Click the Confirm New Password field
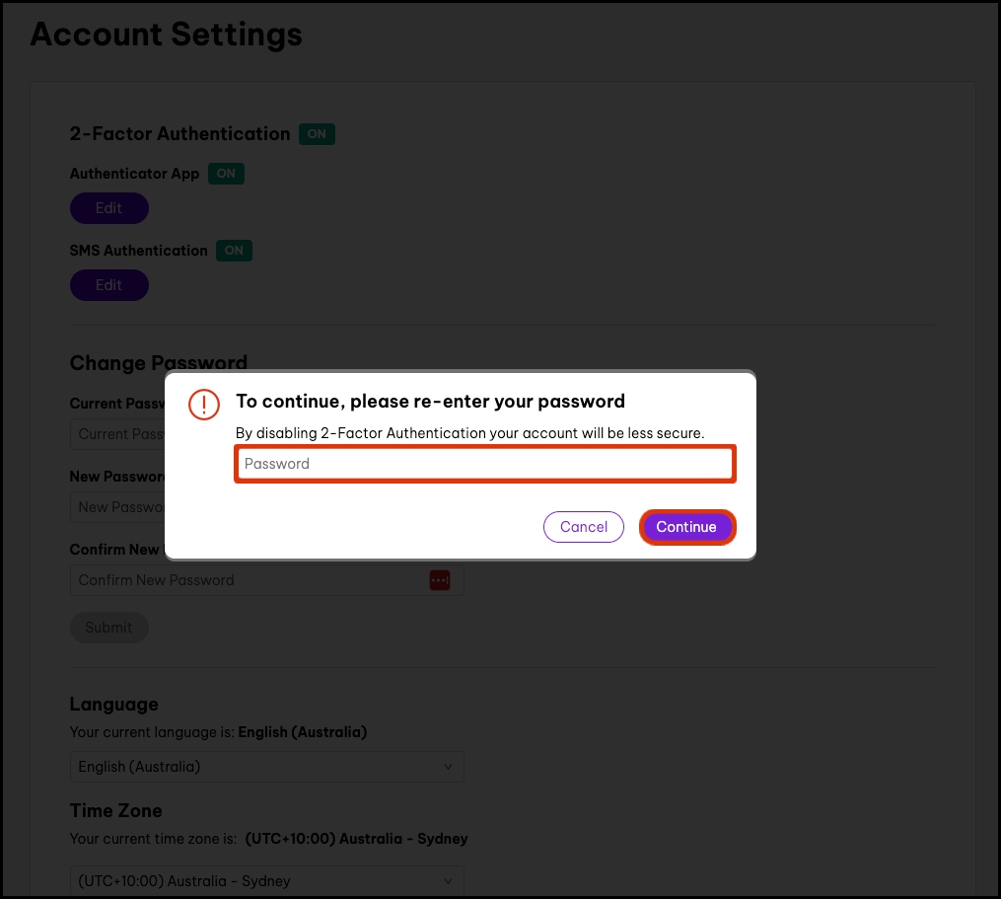 [x=247, y=580]
